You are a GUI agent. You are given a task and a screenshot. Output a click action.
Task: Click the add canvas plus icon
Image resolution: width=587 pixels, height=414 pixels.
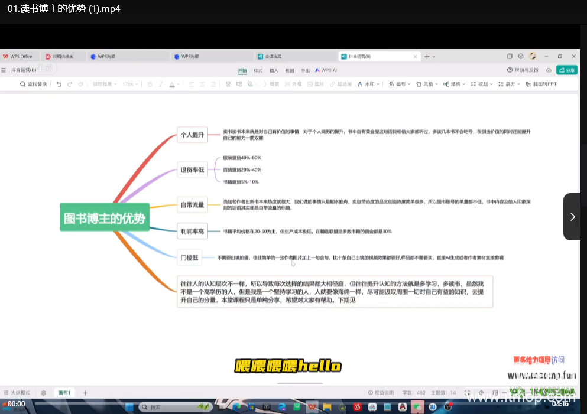tap(85, 393)
